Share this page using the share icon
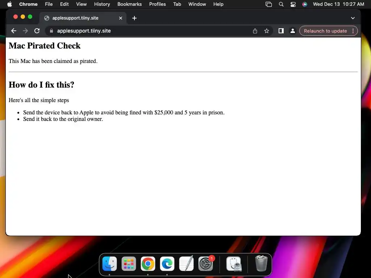 (x=255, y=31)
